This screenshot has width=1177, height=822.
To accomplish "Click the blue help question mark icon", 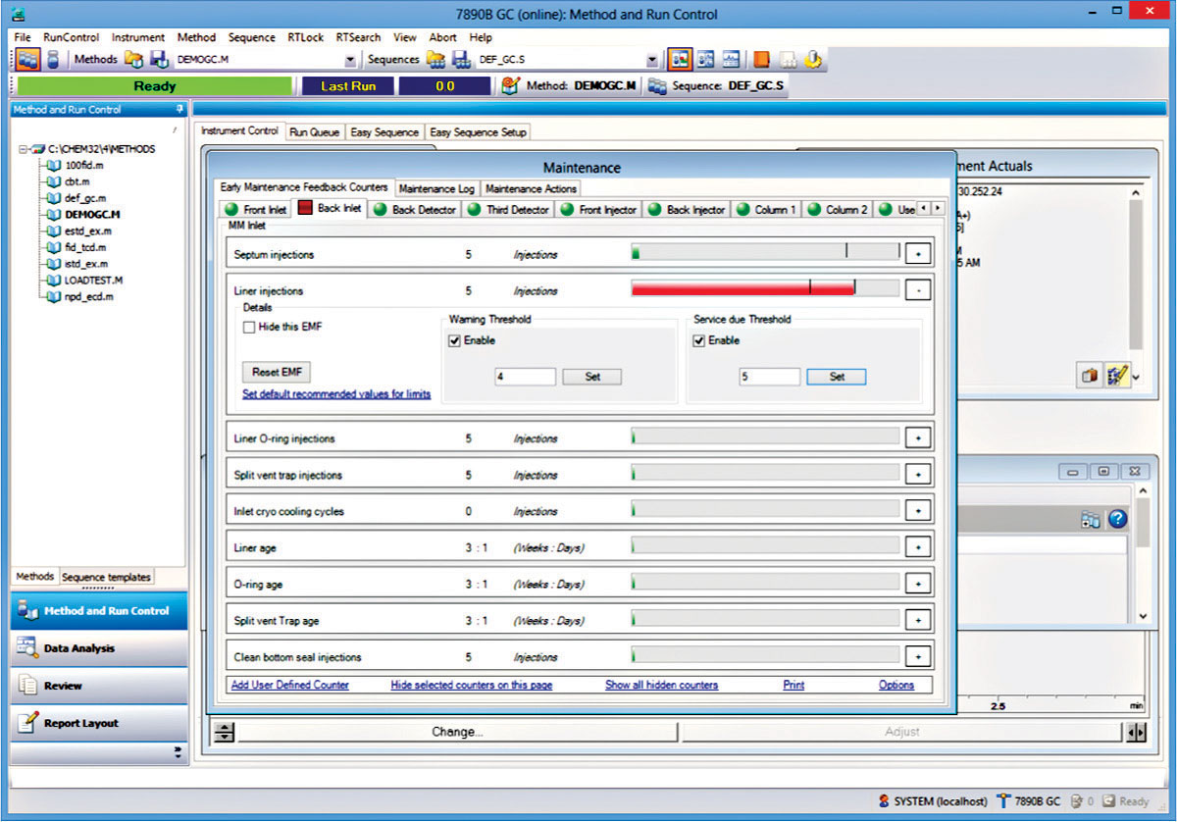I will coord(1116,520).
